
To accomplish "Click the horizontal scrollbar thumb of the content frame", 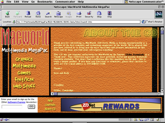I will coord(56,94).
